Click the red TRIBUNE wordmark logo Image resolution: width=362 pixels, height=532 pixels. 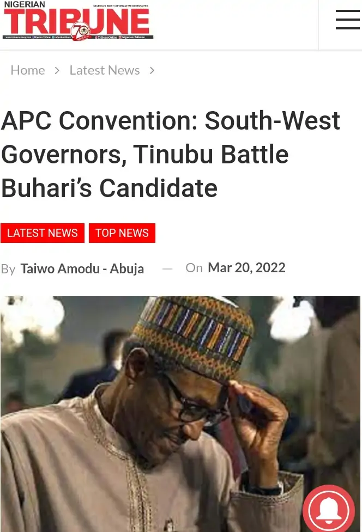click(x=76, y=22)
